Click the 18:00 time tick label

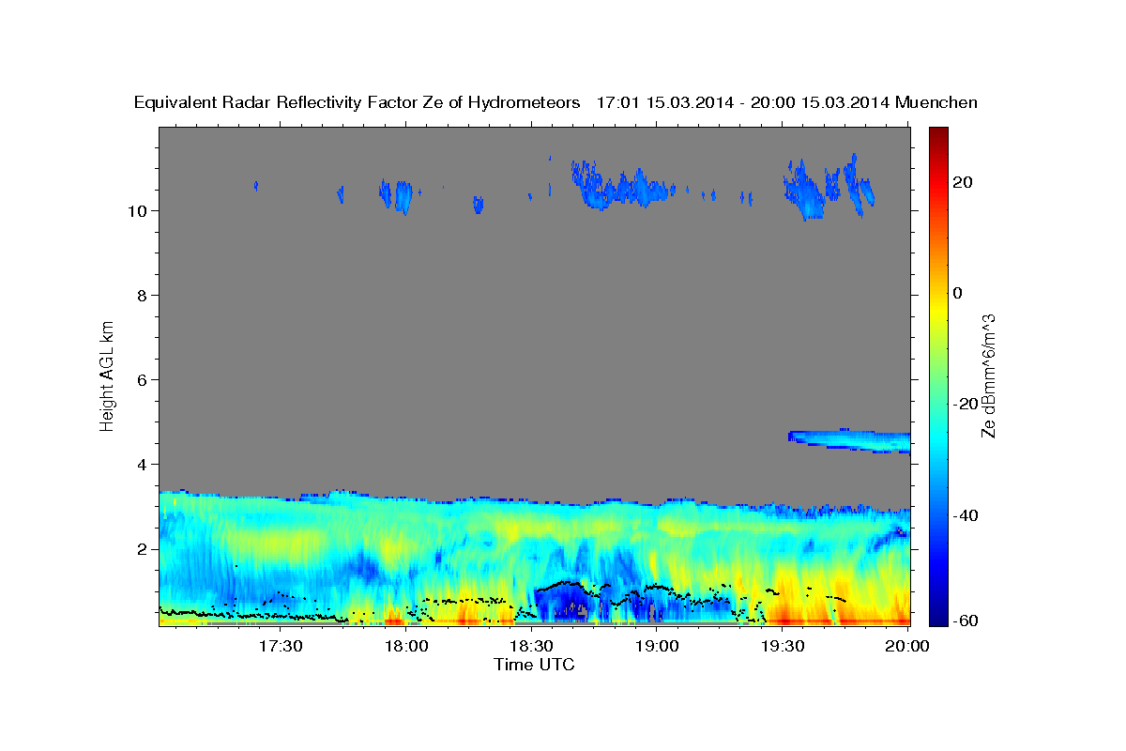pyautogui.click(x=406, y=646)
